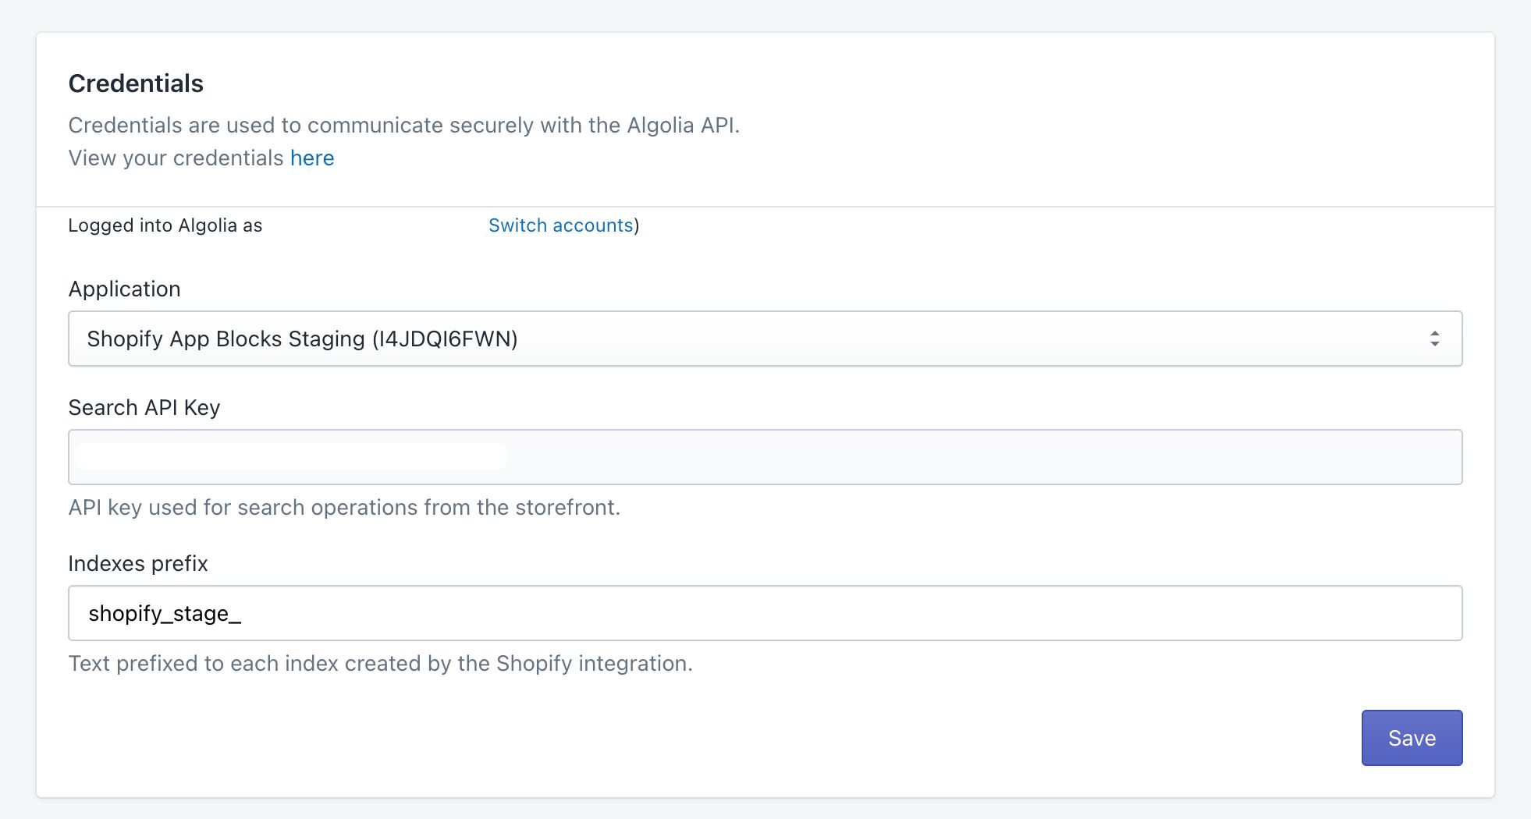Click the Application field label

[x=124, y=289]
